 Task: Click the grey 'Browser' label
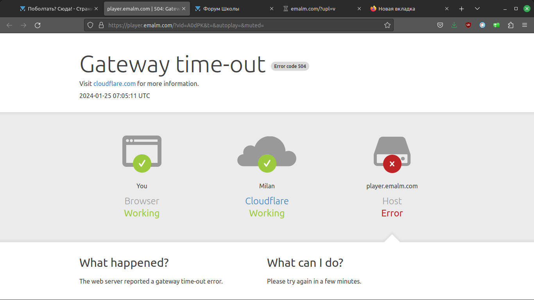pos(142,201)
